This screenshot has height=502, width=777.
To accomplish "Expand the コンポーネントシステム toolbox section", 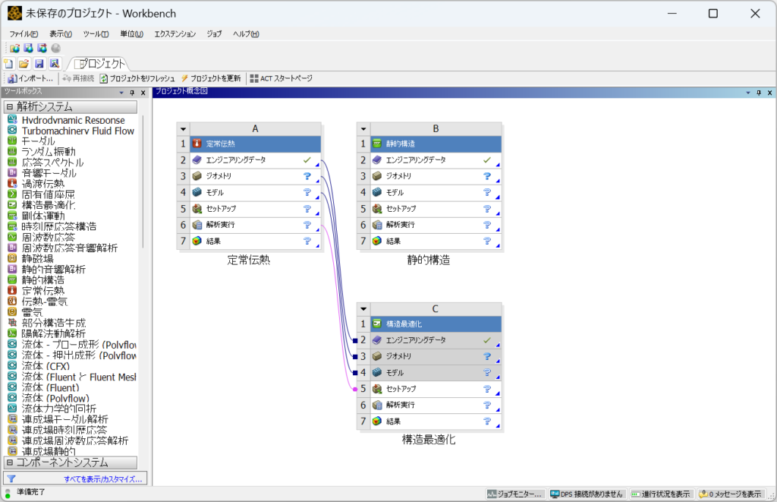I will [9, 463].
